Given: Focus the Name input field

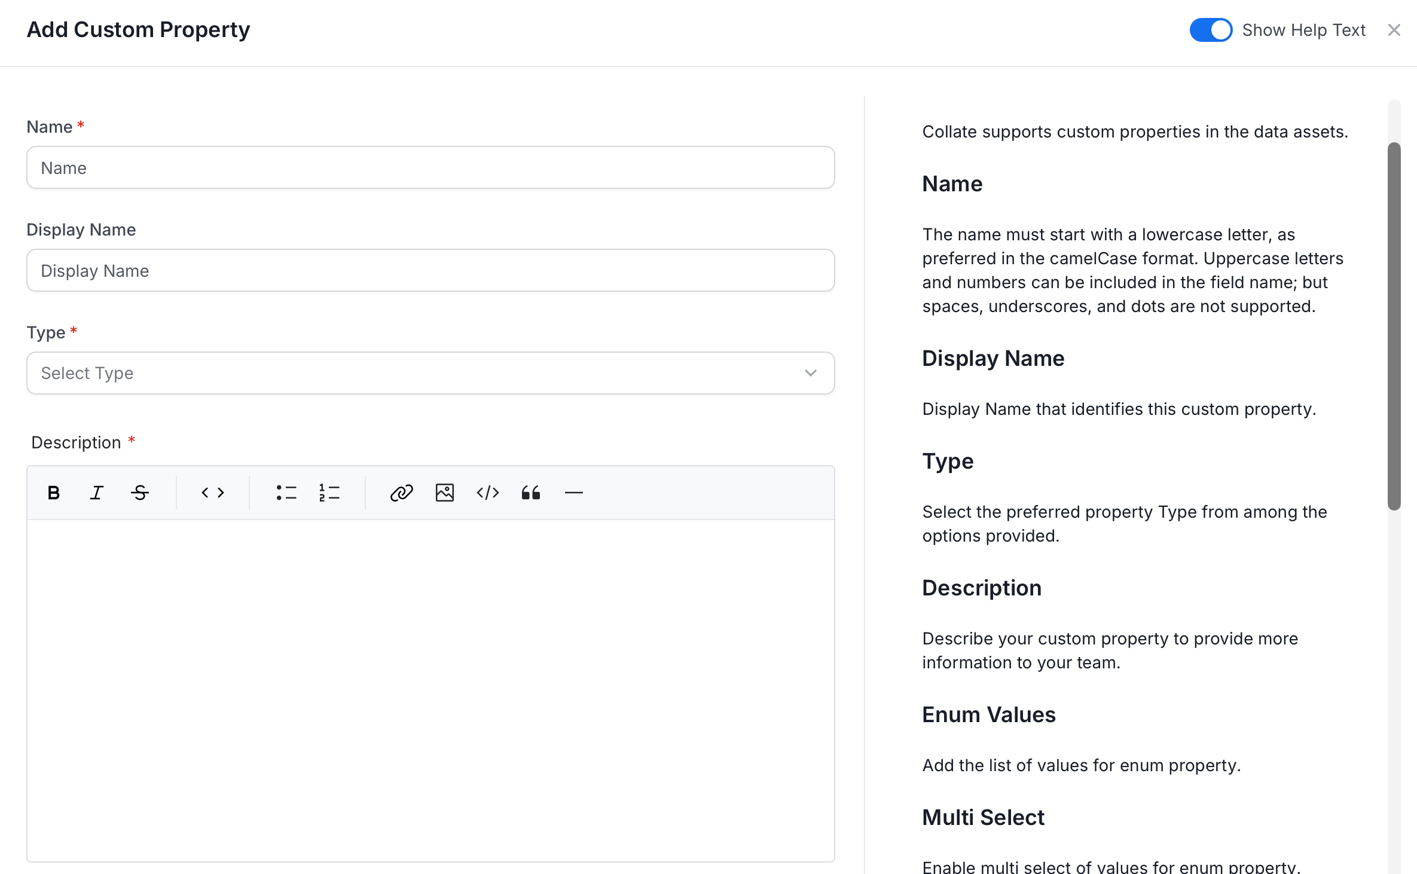Looking at the screenshot, I should click(x=430, y=167).
